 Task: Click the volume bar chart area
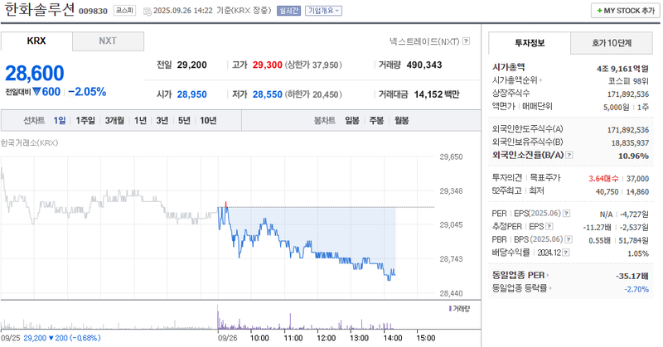(220, 319)
